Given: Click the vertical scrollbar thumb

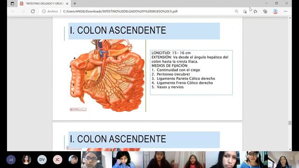Looking at the screenshot, I should point(290,123).
